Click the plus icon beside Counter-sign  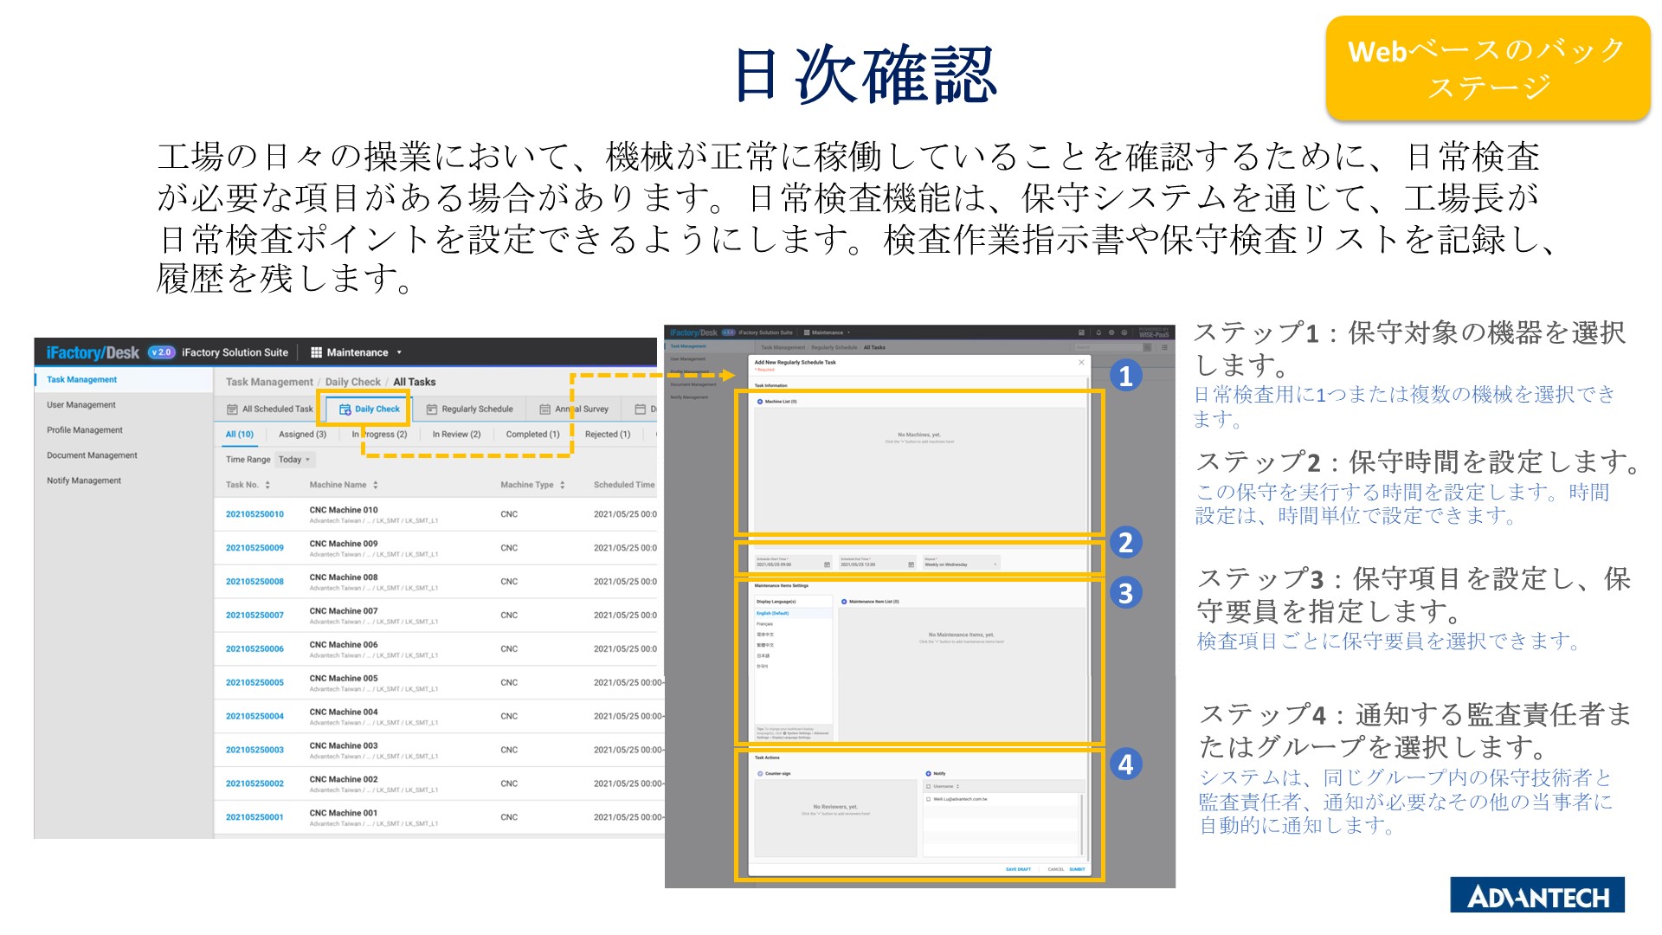pyautogui.click(x=760, y=774)
